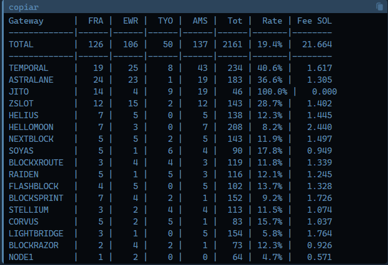Image resolution: width=388 pixels, height=265 pixels.
Task: Click the 'BLOCKXROUTE' gateway name
Action: (36, 163)
